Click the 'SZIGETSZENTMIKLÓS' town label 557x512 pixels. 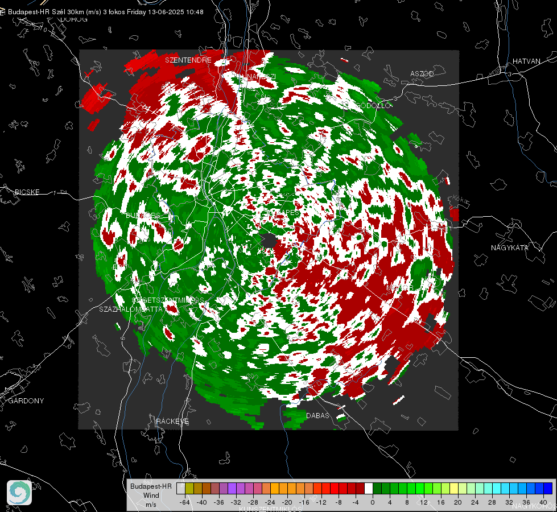(x=168, y=300)
